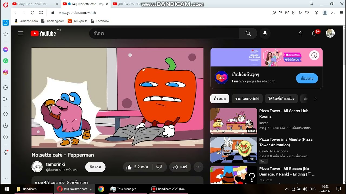Screen dimensions: 346x194
Task: Click the YouTube search box
Action: [164, 33]
